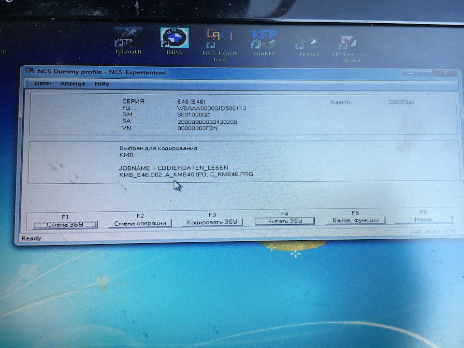Click the СЕРИЯ label
The width and height of the screenshot is (464, 348).
134,101
